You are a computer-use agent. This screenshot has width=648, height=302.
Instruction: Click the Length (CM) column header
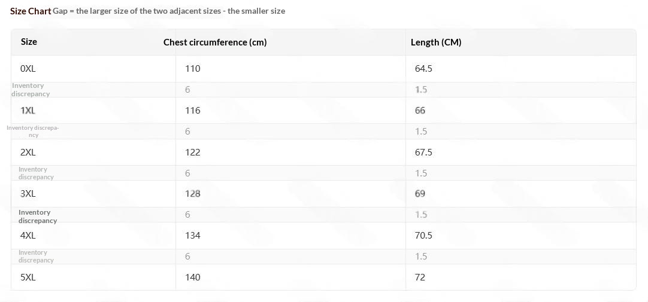(436, 42)
